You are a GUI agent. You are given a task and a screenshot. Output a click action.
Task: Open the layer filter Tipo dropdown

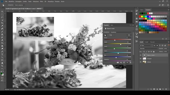tap(145, 46)
